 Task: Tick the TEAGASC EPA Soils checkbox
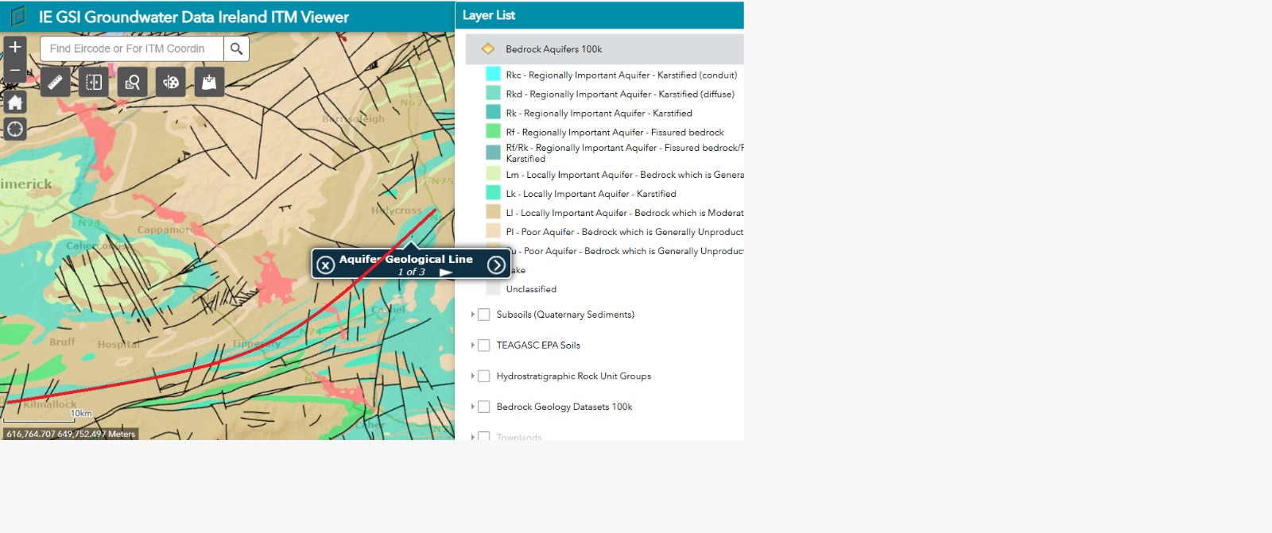pyautogui.click(x=483, y=346)
